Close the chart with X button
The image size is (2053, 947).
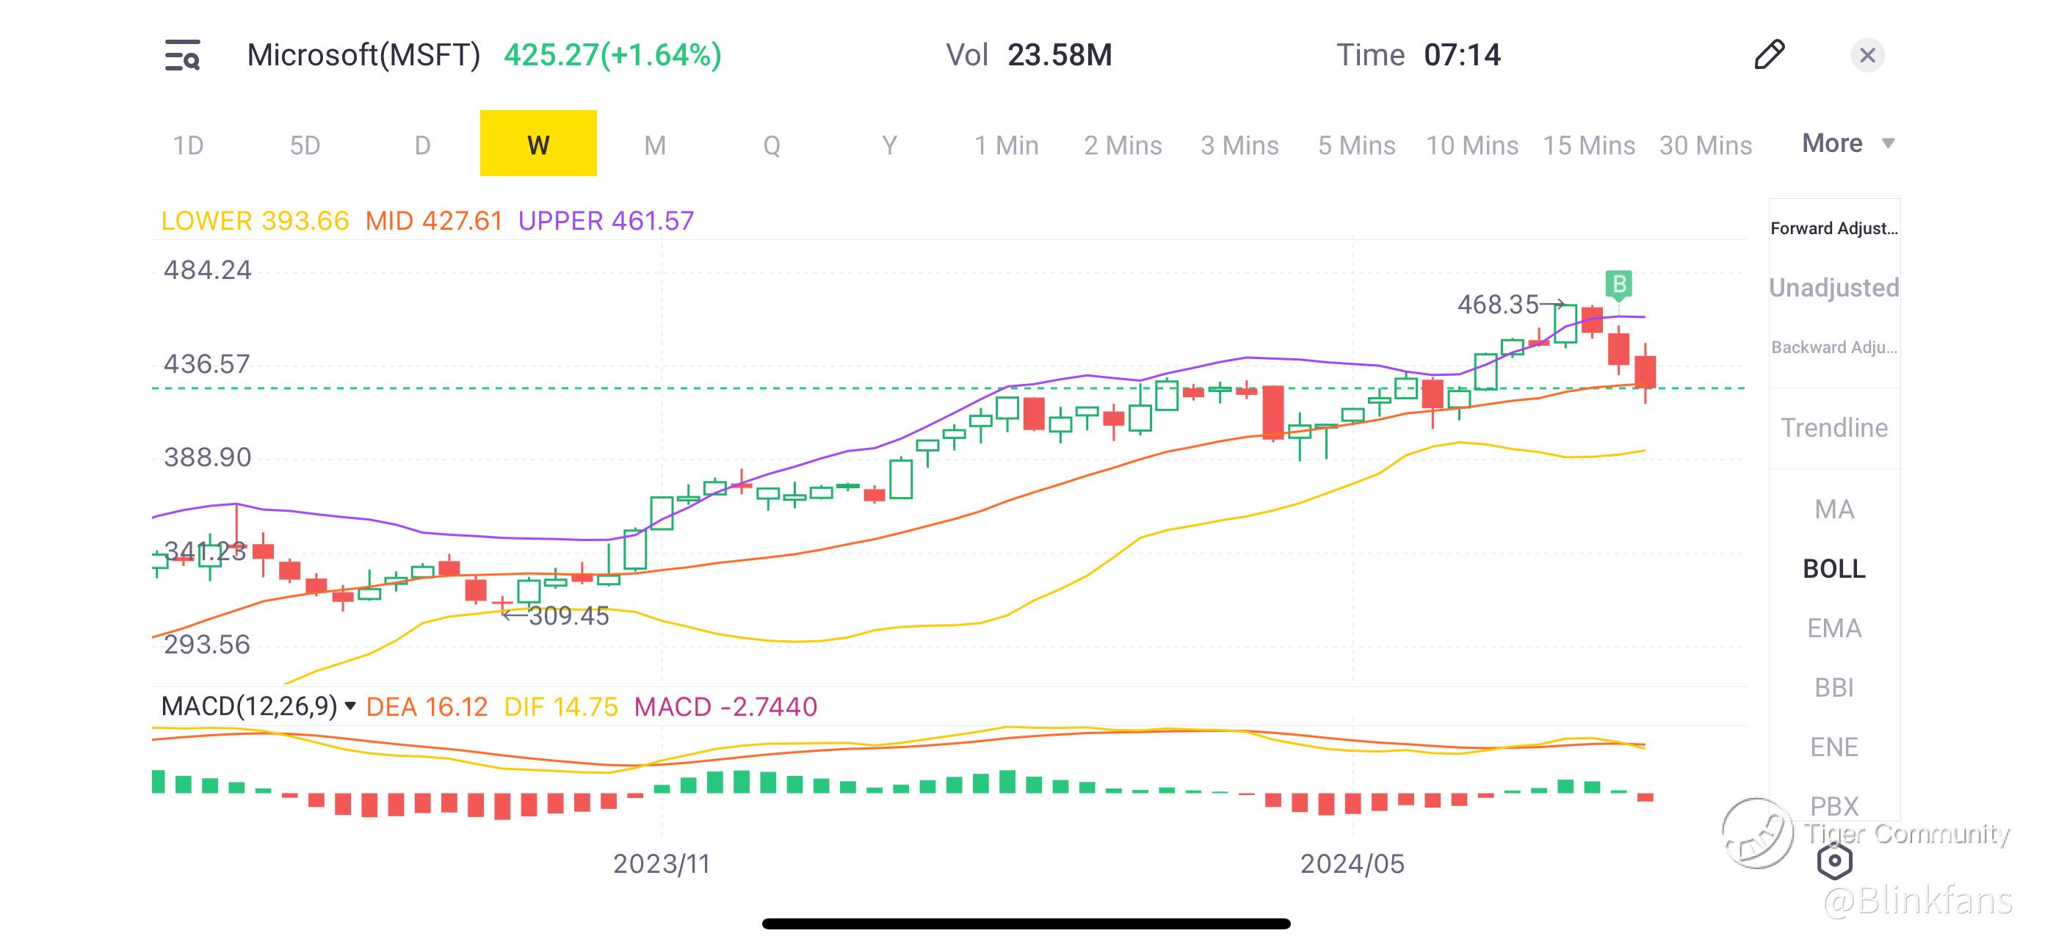[1866, 55]
